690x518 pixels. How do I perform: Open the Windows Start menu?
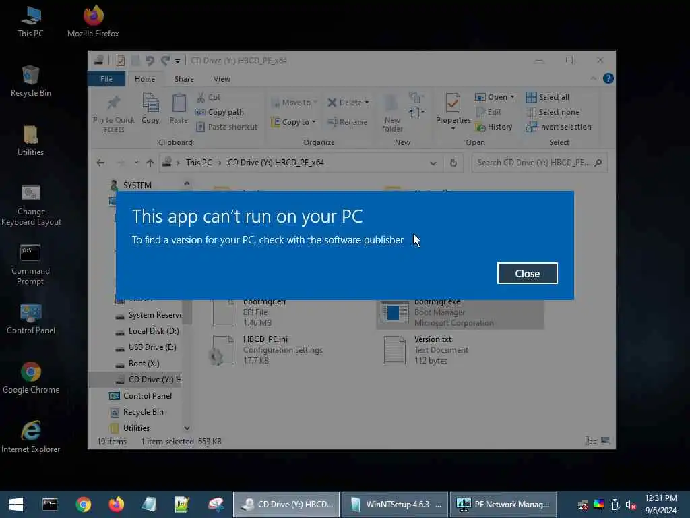[16, 505]
